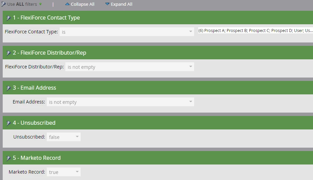Click the Expand All down-triangle icon
Viewport: 313px width, 180px height.
107,4
